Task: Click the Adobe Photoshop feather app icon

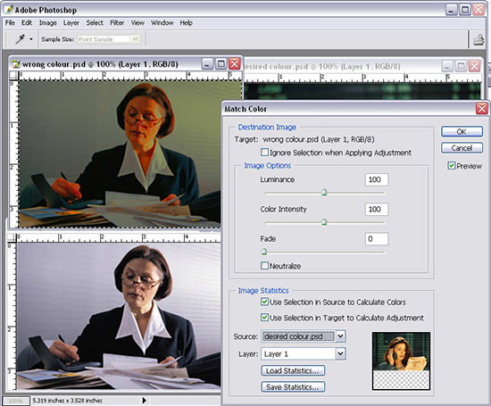Action: (x=9, y=10)
